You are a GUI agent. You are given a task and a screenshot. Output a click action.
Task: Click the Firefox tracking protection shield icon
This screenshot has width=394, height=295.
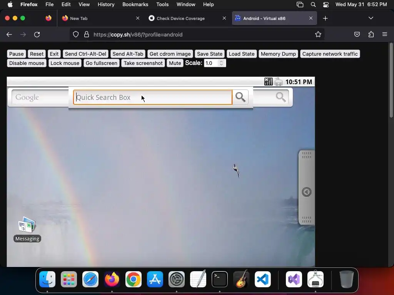coord(76,34)
